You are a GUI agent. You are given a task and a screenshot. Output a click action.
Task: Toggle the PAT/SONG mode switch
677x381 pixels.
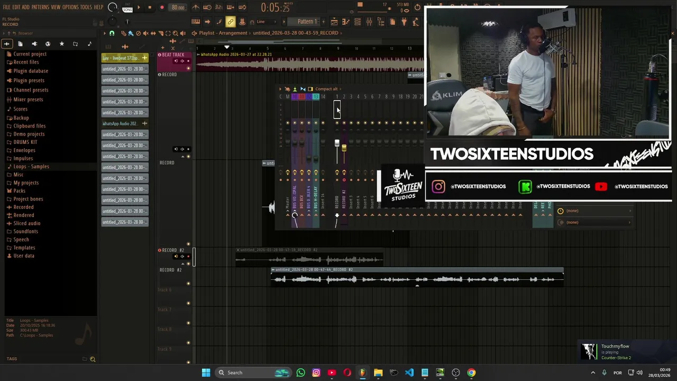click(127, 7)
